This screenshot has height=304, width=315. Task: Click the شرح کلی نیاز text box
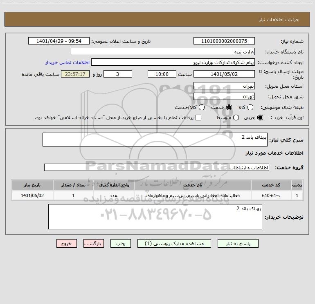click(155, 140)
